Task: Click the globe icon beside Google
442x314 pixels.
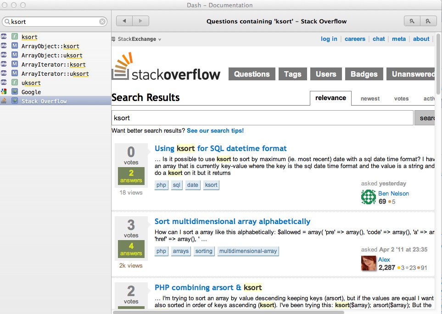Action: point(15,92)
